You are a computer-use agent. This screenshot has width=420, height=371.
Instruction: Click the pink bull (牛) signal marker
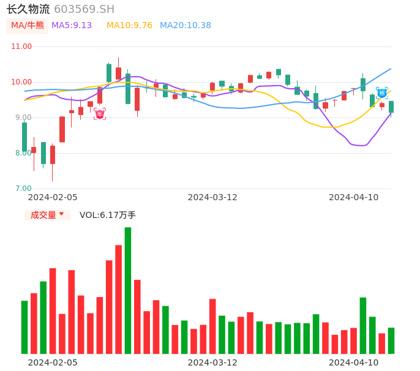100,114
